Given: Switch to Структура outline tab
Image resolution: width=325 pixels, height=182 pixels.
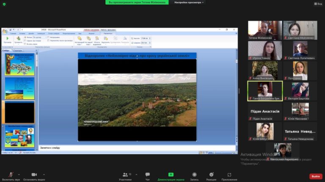Looking at the screenshot, I should click(18, 51).
